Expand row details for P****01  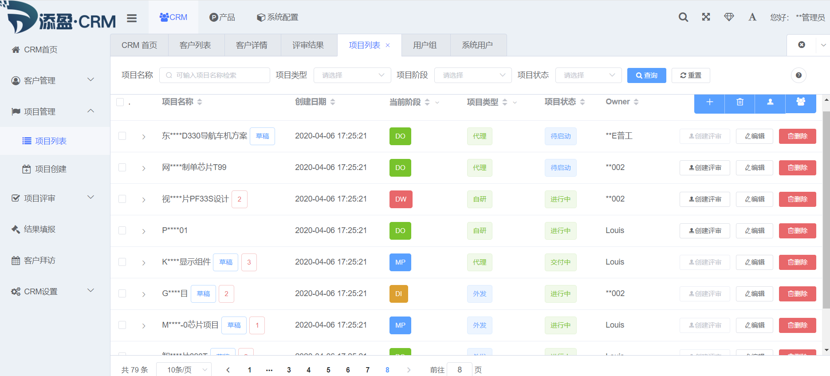click(x=144, y=231)
